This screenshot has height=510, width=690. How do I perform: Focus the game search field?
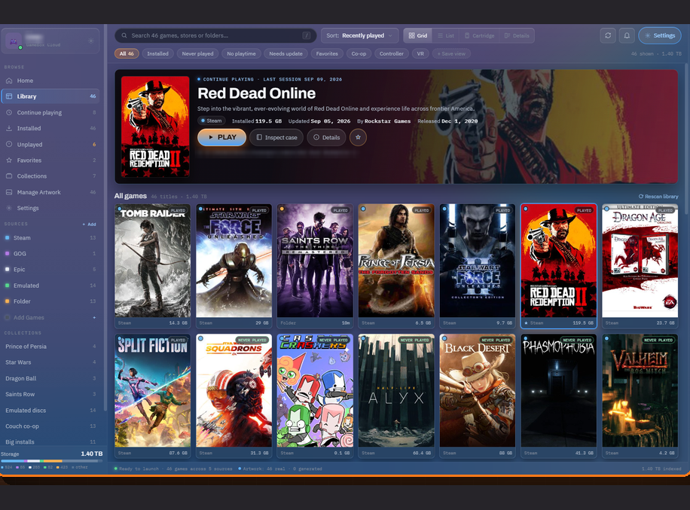tap(215, 35)
